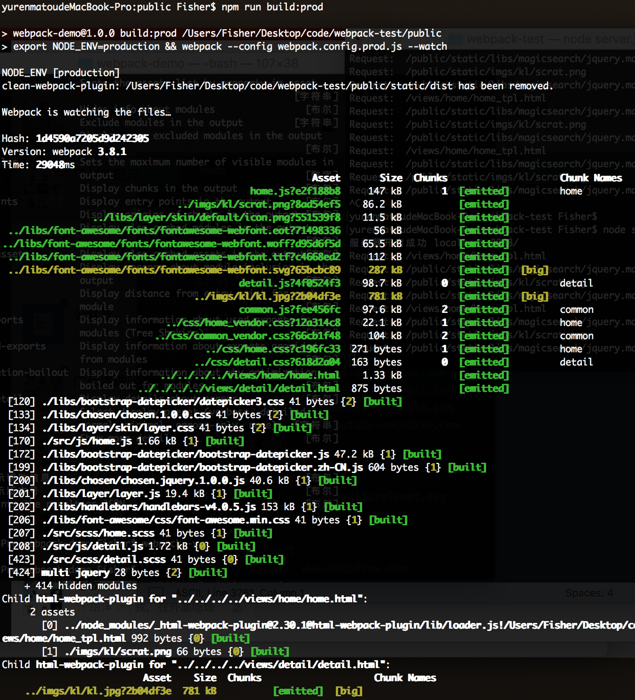Select module [120] datepicker3.css line
The width and height of the screenshot is (635, 700).
click(205, 402)
